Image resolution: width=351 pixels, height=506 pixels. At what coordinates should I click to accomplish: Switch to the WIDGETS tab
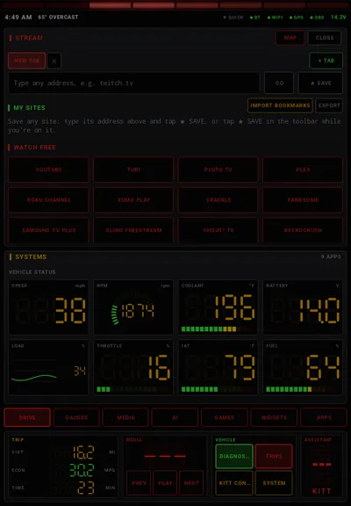point(274,417)
